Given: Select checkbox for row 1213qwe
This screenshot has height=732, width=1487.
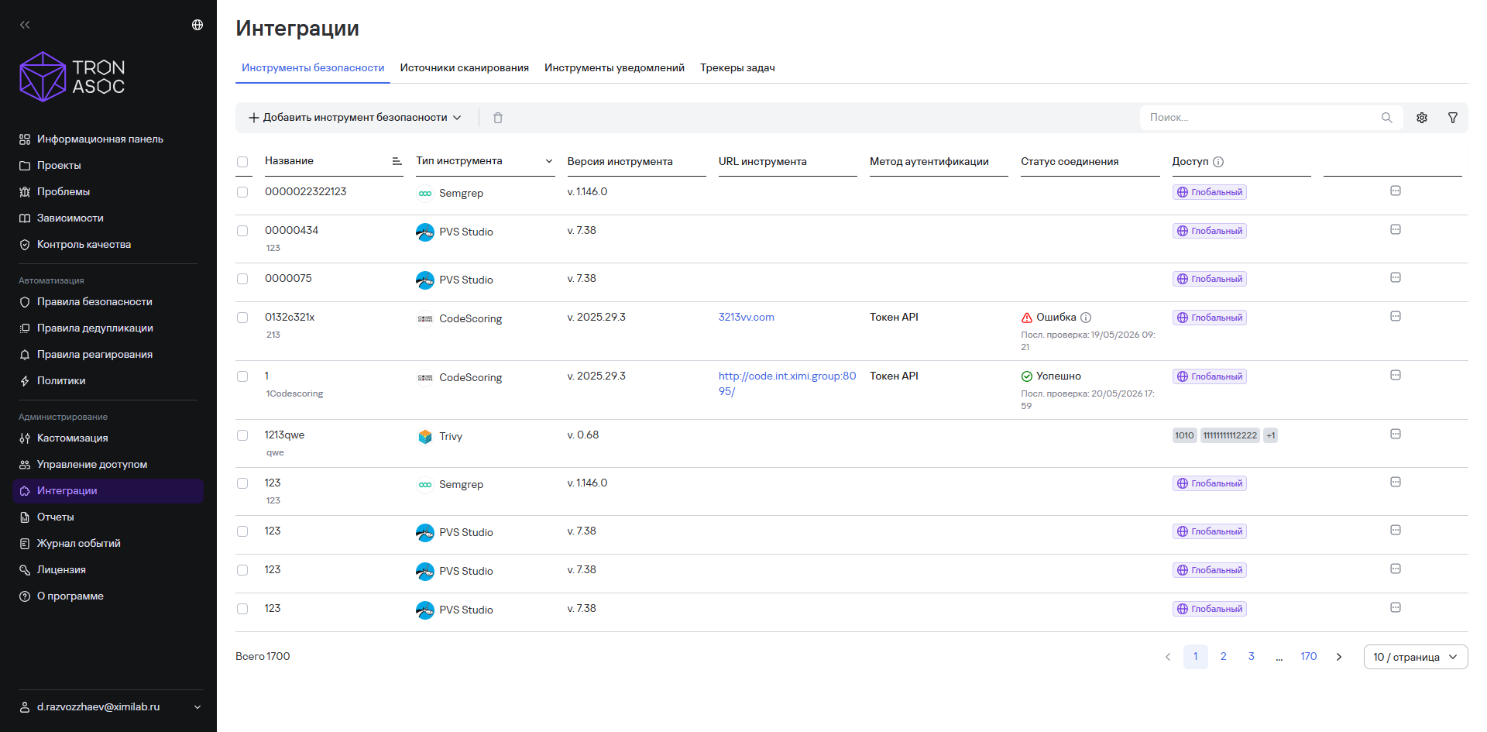Looking at the screenshot, I should click(x=242, y=435).
